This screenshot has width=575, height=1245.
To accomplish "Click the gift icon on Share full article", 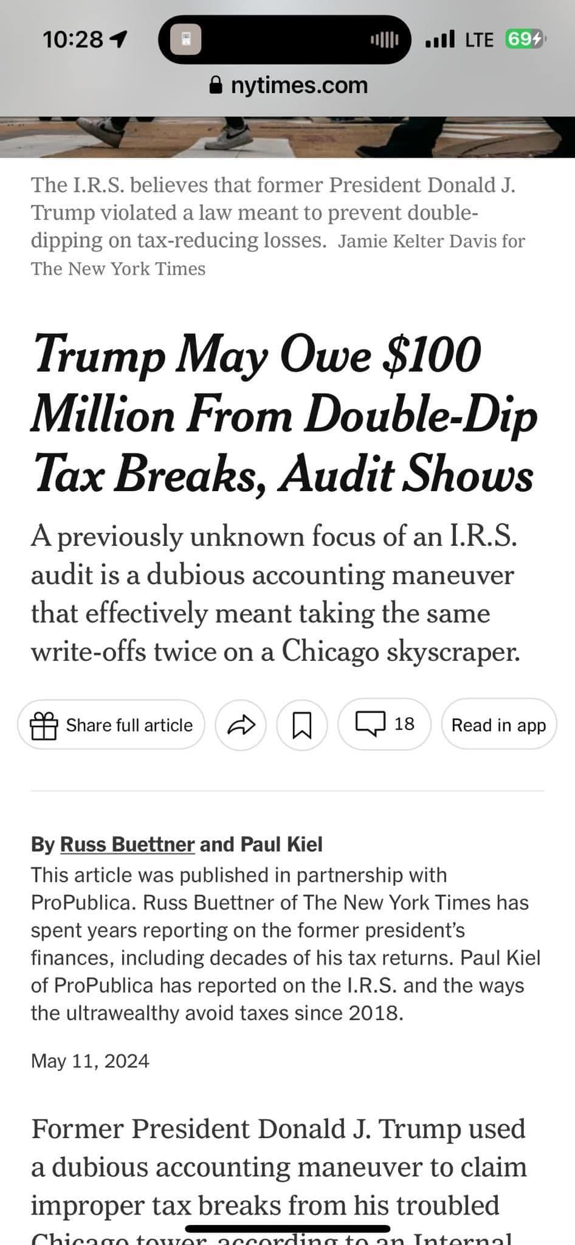I will tap(44, 725).
